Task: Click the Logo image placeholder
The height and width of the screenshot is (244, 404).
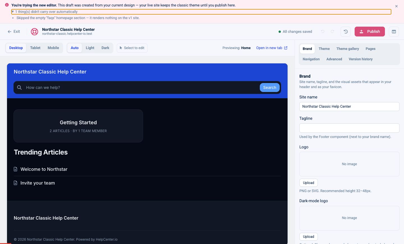Action: pyautogui.click(x=349, y=164)
